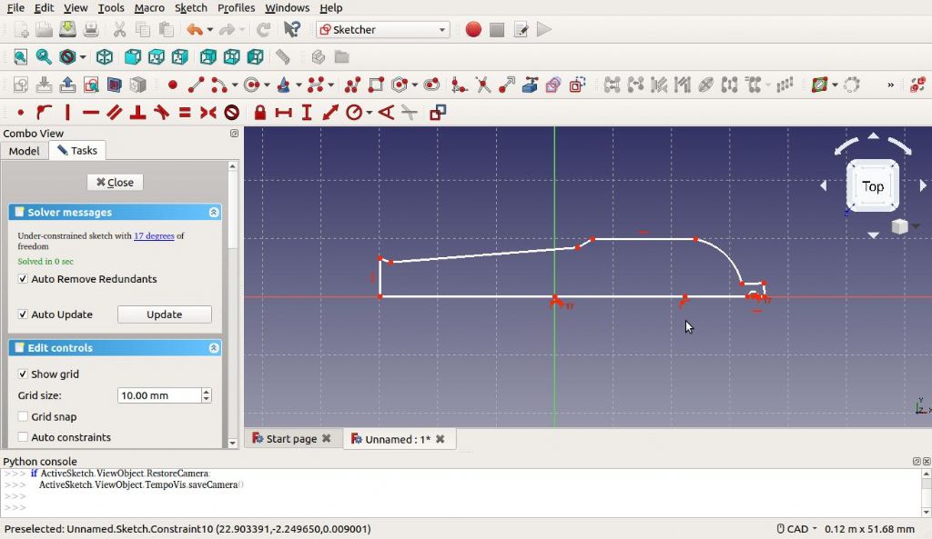
Task: Open the CAD navigation style menu
Action: point(797,529)
